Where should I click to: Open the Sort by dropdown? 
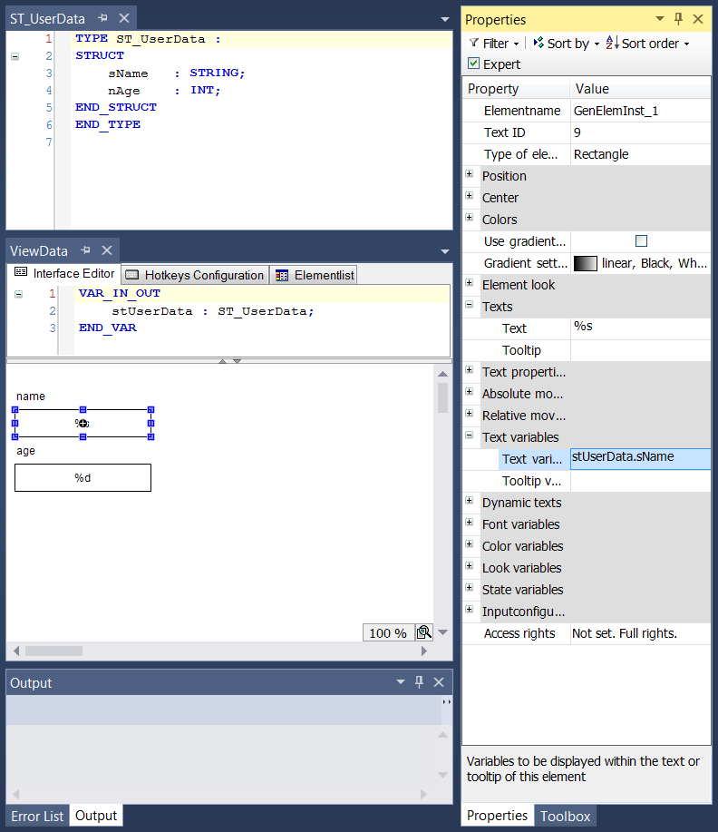pos(567,44)
